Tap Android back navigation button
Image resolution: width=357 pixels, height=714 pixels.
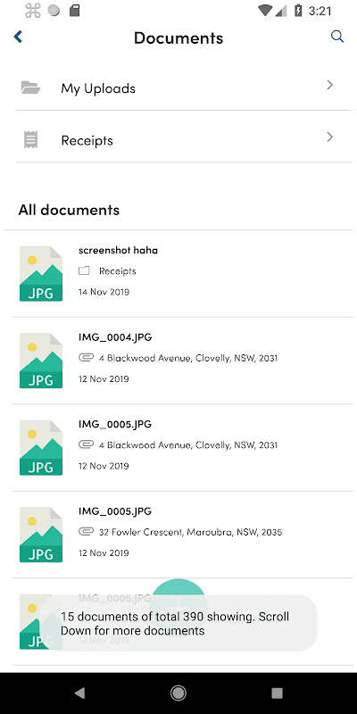pyautogui.click(x=79, y=693)
